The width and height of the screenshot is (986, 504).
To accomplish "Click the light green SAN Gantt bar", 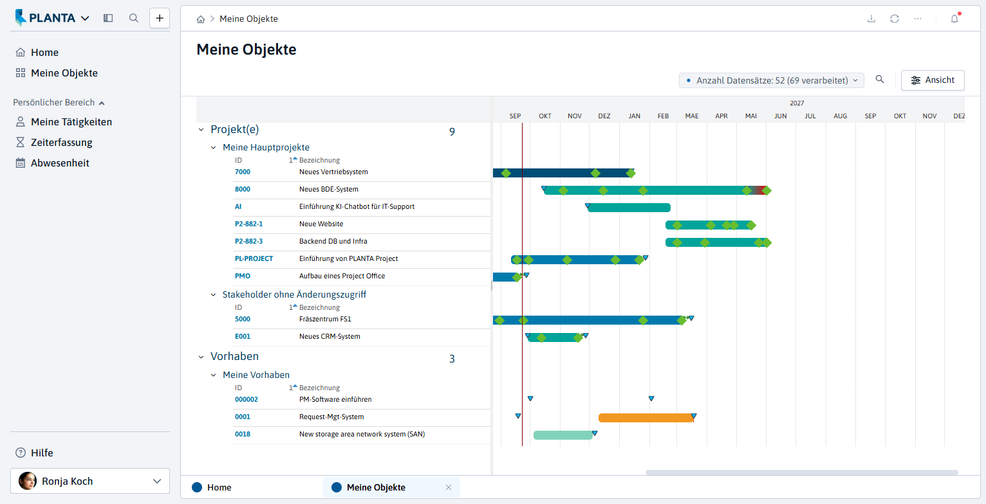I will point(563,435).
